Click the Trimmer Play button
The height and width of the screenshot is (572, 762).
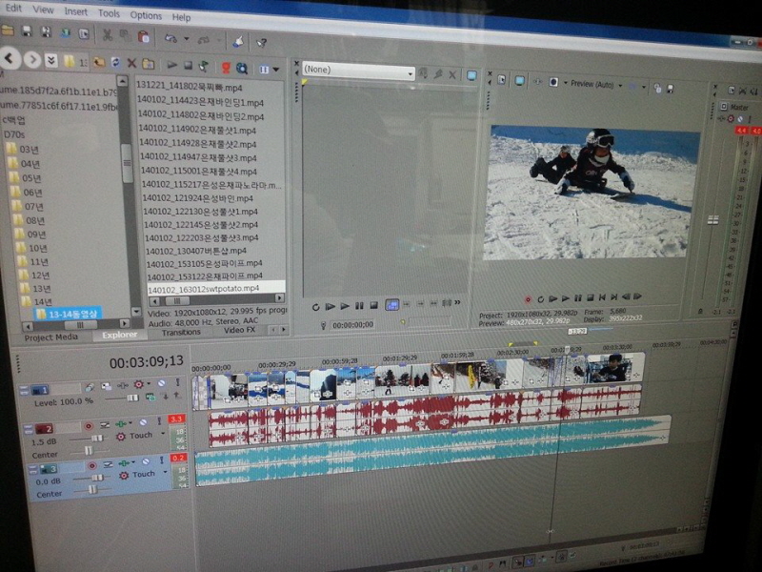tap(345, 306)
